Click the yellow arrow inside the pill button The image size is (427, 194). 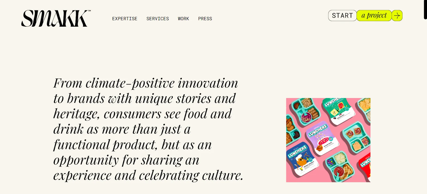(397, 16)
